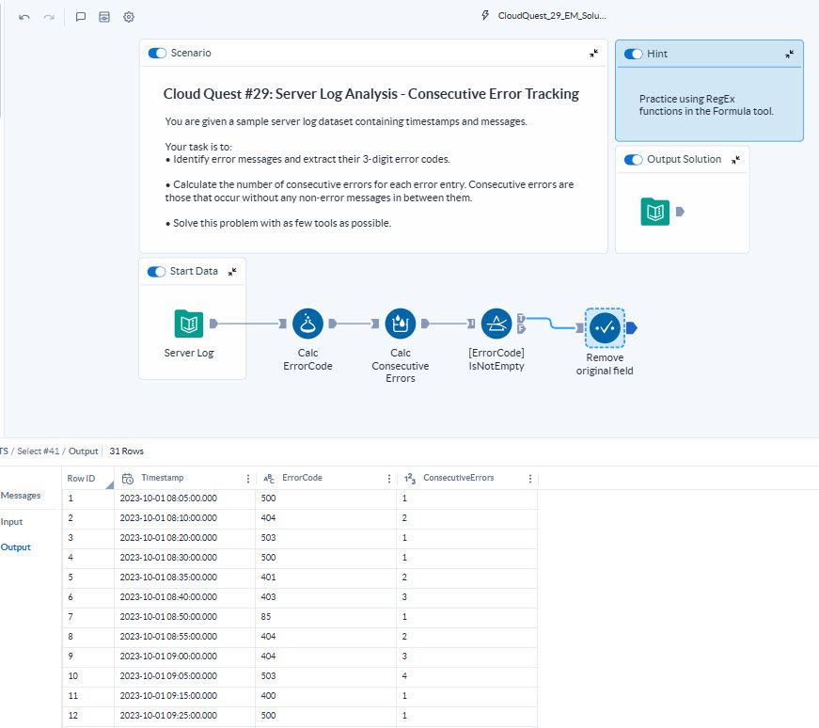819x728 pixels.
Task: Click the redo arrow icon
Action: click(x=49, y=17)
